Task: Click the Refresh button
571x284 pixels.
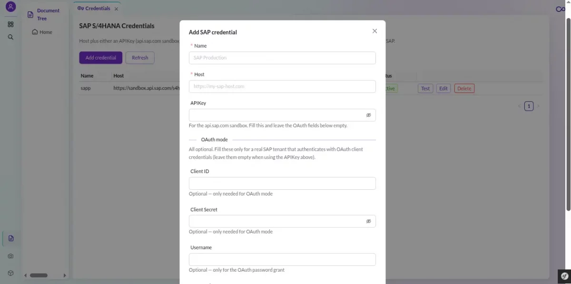Action: click(x=140, y=58)
